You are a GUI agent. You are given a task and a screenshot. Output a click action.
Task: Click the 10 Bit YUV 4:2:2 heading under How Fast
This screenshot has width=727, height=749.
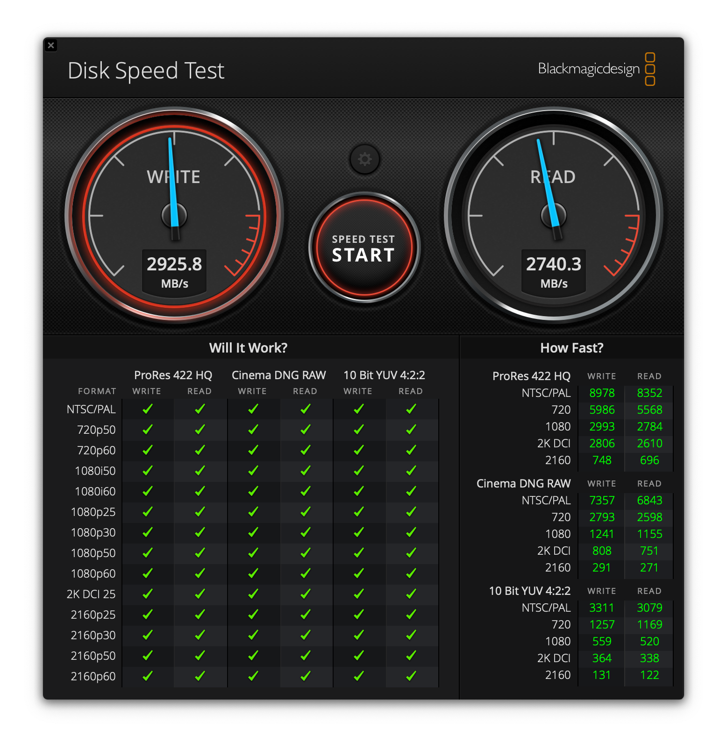tap(530, 591)
